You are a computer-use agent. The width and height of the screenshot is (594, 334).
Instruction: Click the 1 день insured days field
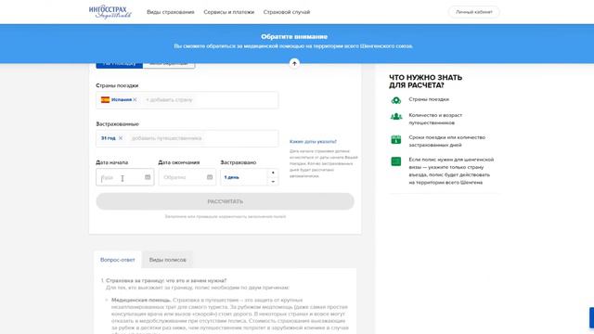(244, 177)
